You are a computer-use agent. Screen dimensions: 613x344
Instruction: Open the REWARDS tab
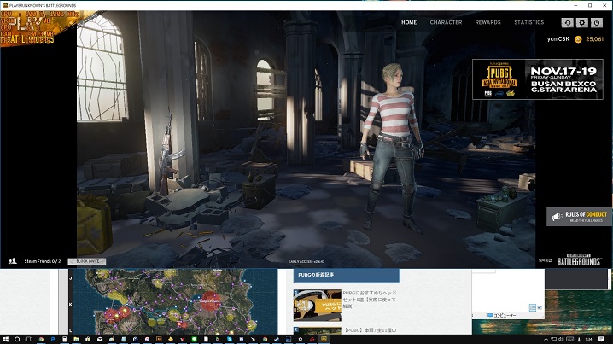coord(487,22)
